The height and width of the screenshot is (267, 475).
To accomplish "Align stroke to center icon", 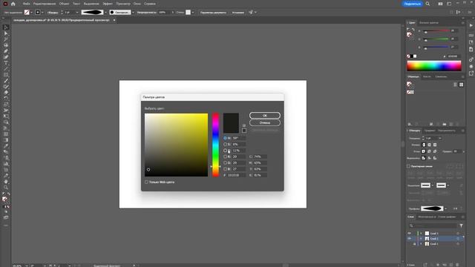I will click(x=424, y=158).
